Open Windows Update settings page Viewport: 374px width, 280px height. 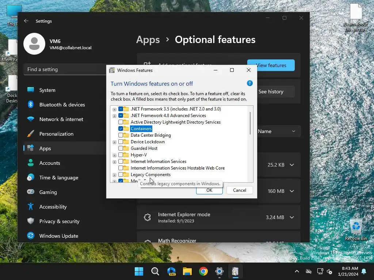click(65, 236)
